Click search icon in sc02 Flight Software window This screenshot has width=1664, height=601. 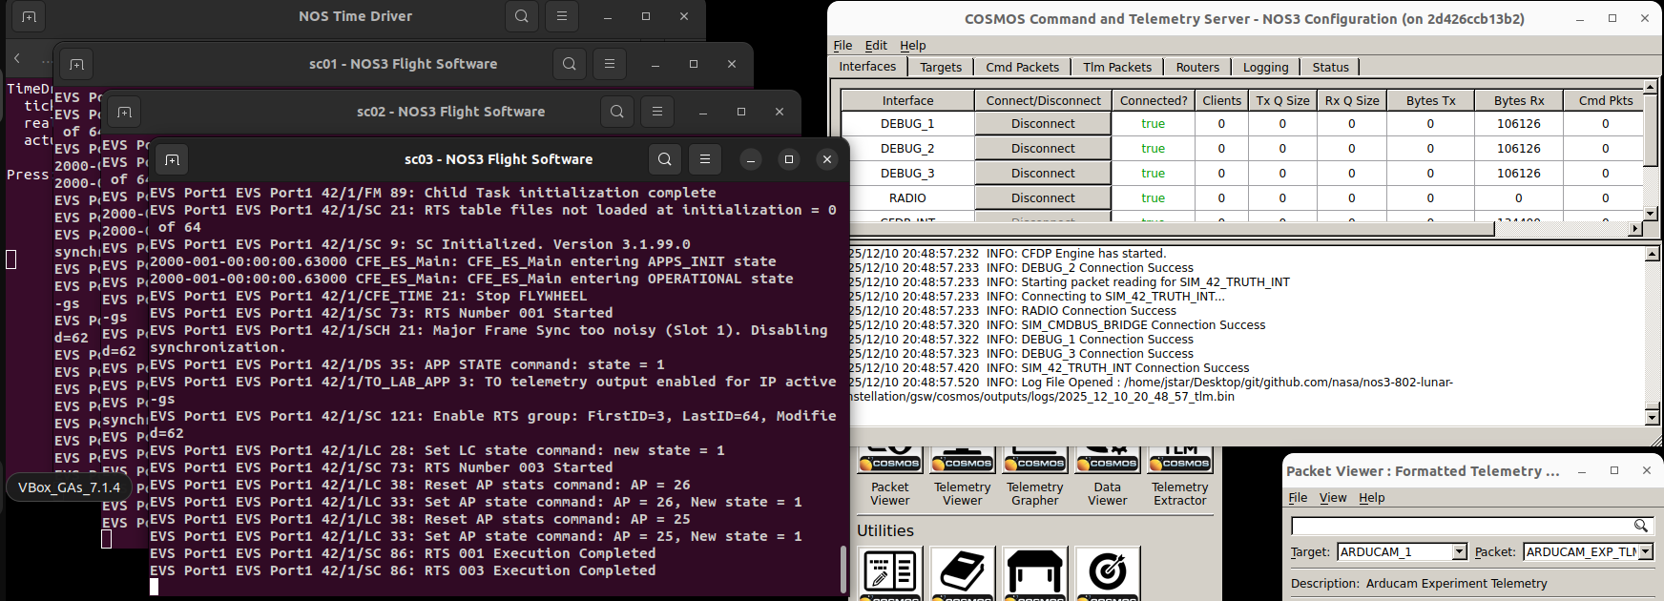pos(617,112)
